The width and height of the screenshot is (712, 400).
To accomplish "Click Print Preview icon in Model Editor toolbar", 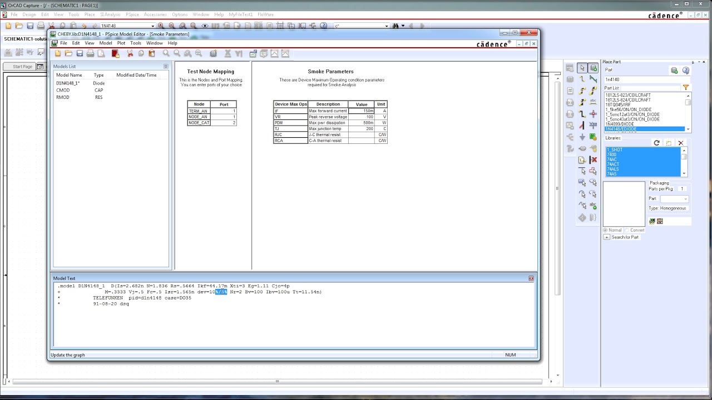I will (x=101, y=53).
